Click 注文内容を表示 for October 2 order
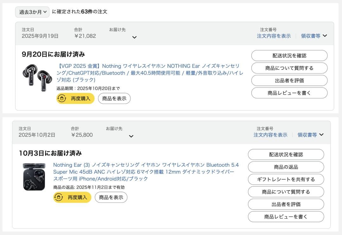342x235 pixels. coord(270,135)
